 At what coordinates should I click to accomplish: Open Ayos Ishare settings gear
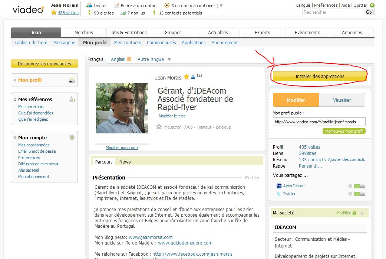[350, 186]
